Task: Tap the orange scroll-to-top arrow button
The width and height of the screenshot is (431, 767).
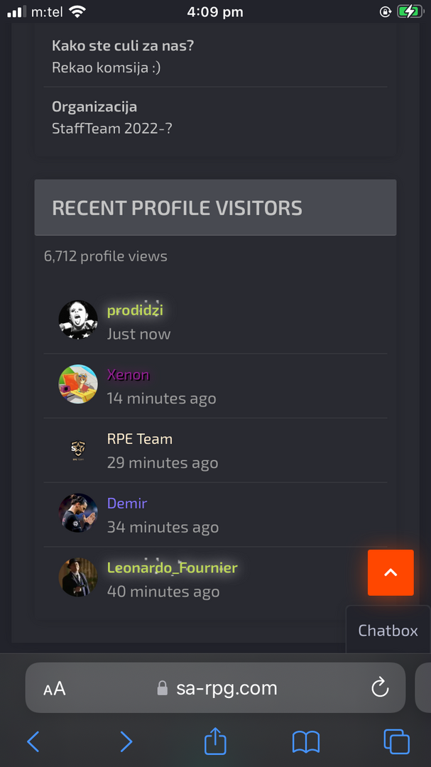Action: pyautogui.click(x=391, y=572)
